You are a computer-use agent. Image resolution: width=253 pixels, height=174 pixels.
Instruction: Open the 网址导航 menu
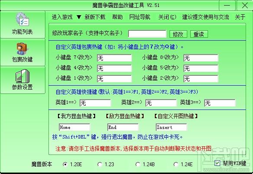click(140, 17)
